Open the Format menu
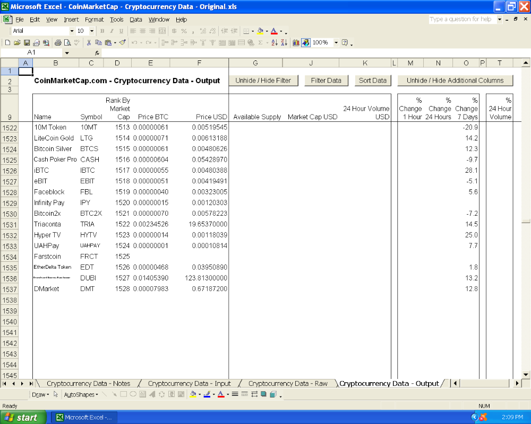The width and height of the screenshot is (531, 424). click(x=94, y=20)
